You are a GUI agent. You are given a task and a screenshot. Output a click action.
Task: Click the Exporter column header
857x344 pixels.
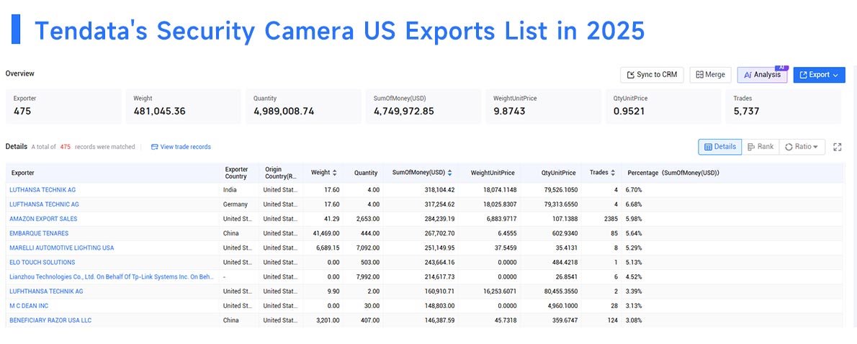[23, 173]
